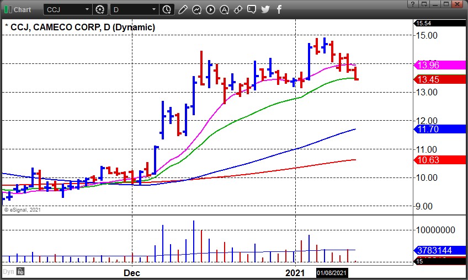Open the symbol settings gear menu
The width and height of the screenshot is (468, 280).
pos(100,9)
